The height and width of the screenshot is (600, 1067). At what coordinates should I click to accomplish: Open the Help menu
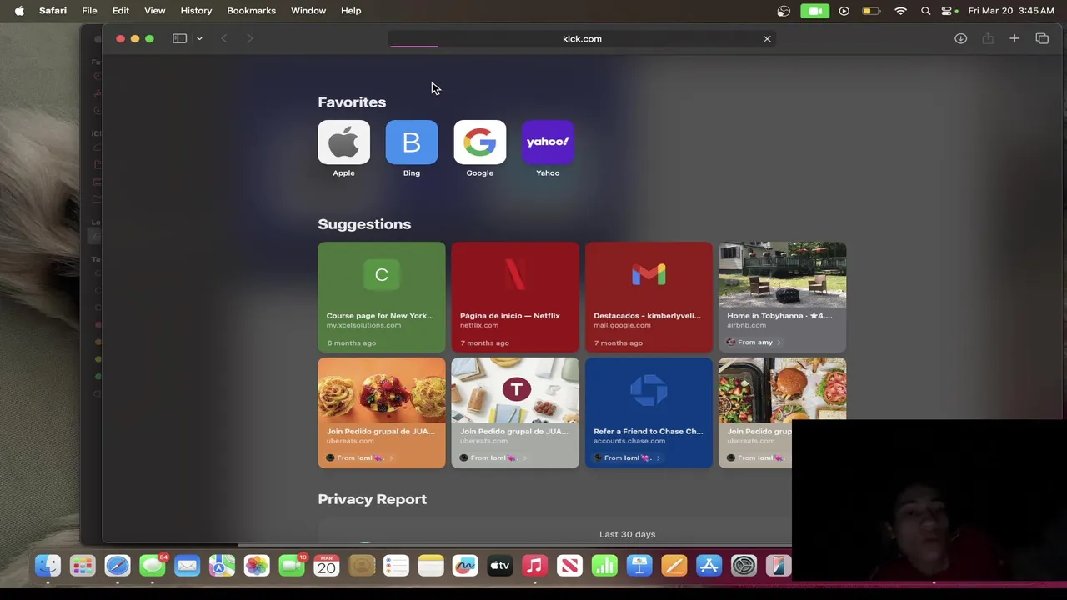[x=351, y=11]
